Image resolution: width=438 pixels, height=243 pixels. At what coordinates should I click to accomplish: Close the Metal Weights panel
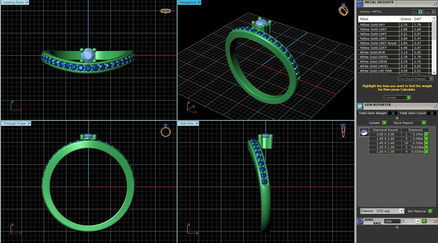coord(435,4)
